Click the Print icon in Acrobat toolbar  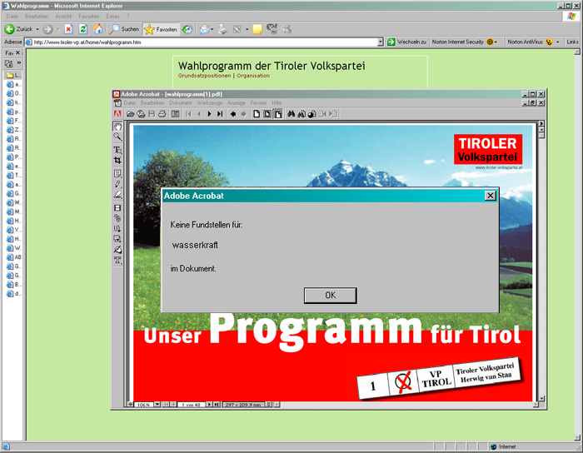(162, 114)
